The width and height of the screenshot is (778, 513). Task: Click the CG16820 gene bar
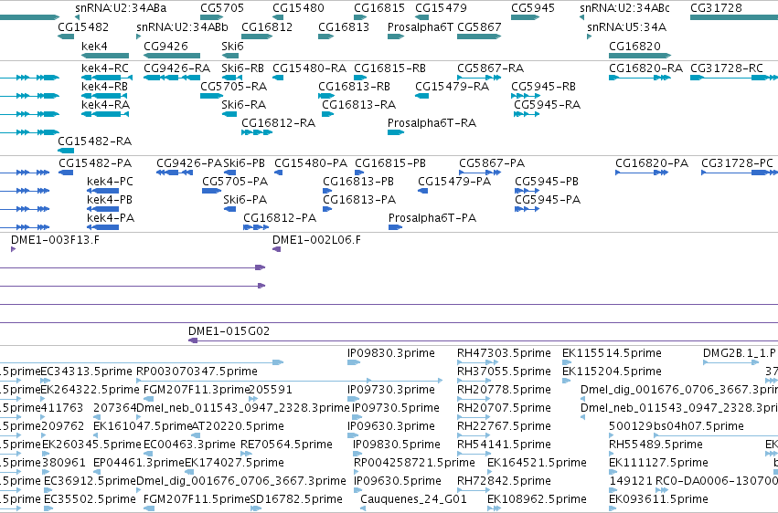[640, 56]
